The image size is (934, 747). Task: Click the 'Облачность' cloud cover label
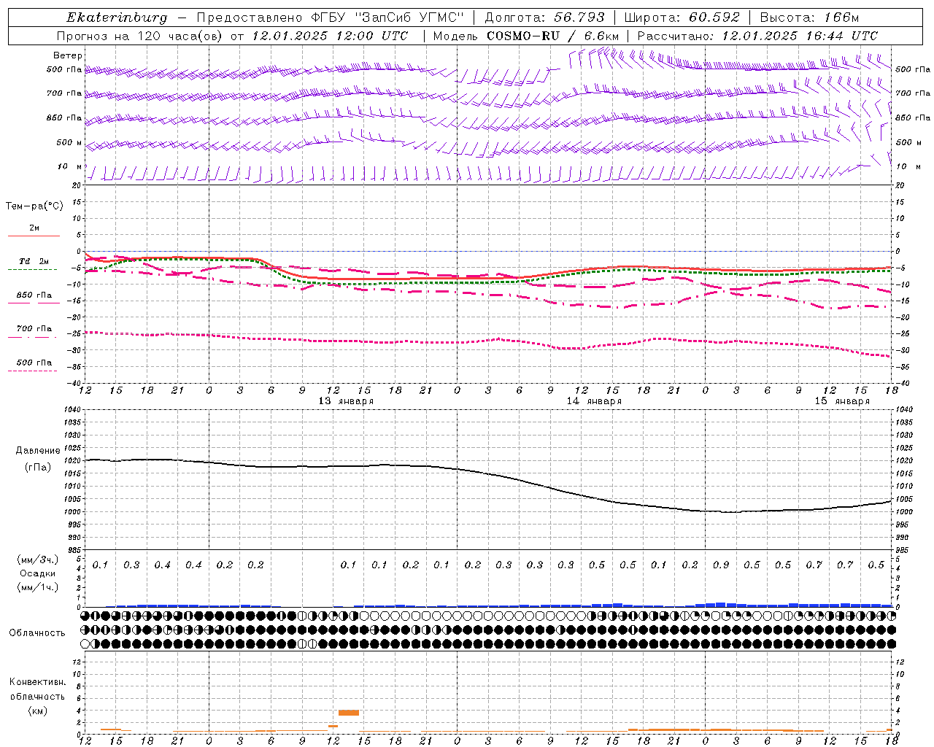37,633
